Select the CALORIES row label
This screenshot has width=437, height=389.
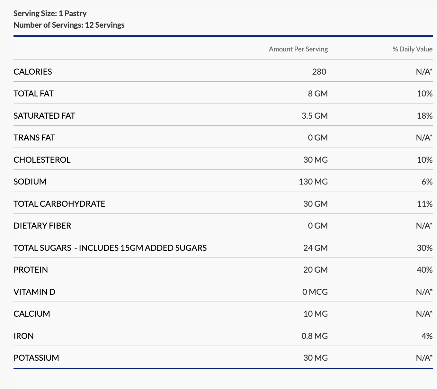(x=33, y=72)
